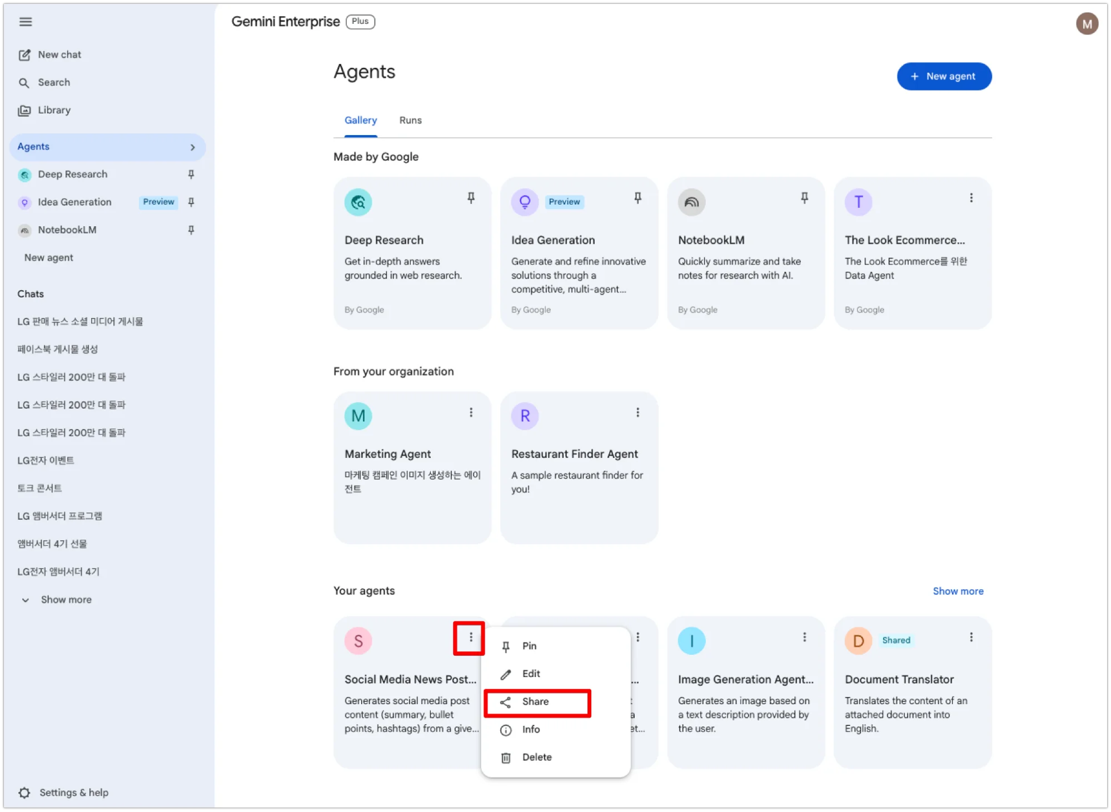Switch to the Gallery tab
1111x812 pixels.
361,121
